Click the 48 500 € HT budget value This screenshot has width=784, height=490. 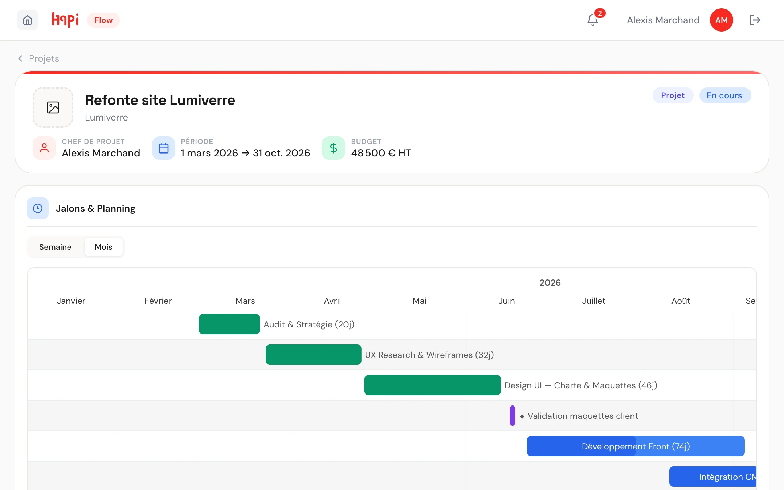click(x=381, y=153)
